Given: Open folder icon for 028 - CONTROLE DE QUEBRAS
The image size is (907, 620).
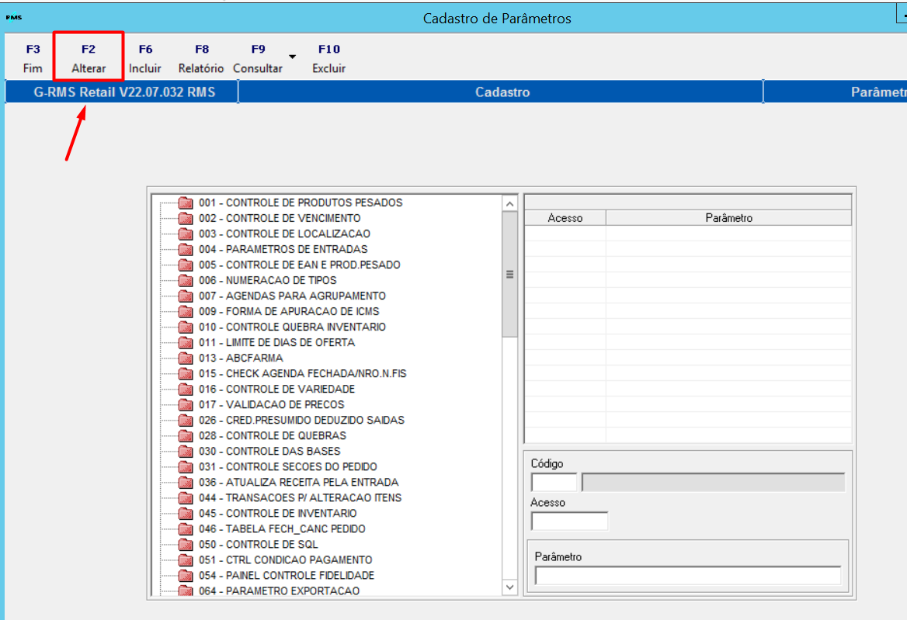Looking at the screenshot, I should pyautogui.click(x=186, y=435).
